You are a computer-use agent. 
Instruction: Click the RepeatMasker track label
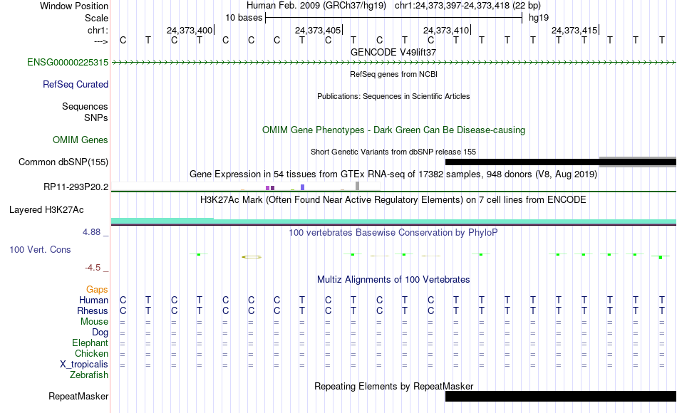tap(78, 397)
